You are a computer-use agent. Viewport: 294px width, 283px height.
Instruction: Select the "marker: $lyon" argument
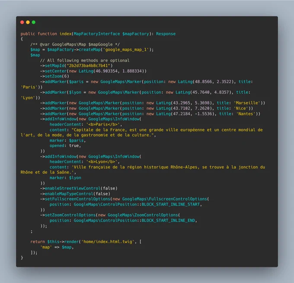pos(65,178)
